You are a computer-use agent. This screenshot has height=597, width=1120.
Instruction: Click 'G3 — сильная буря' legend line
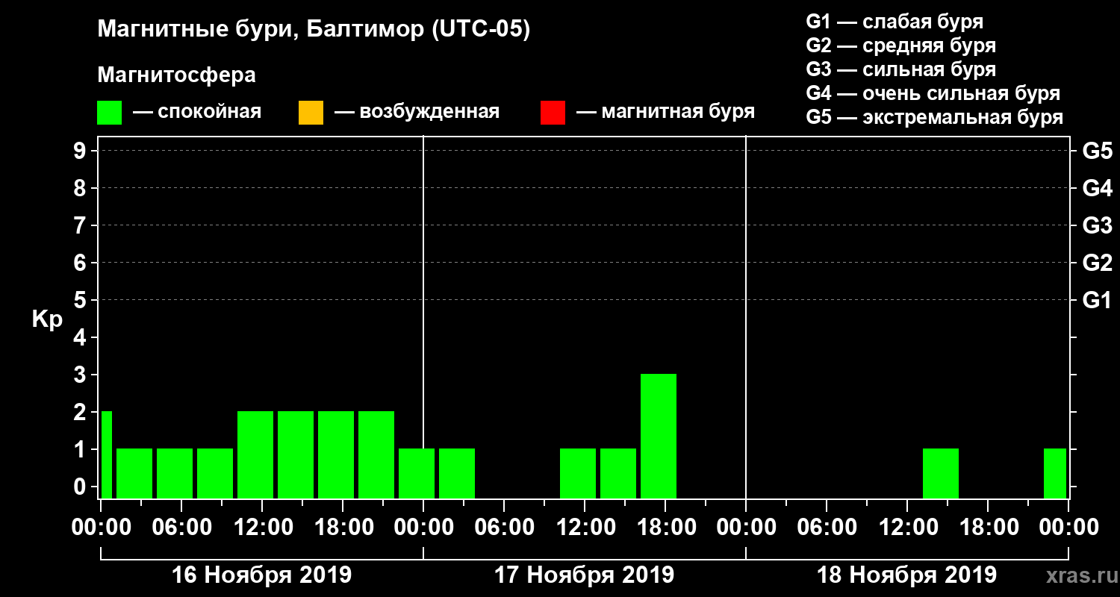900,69
